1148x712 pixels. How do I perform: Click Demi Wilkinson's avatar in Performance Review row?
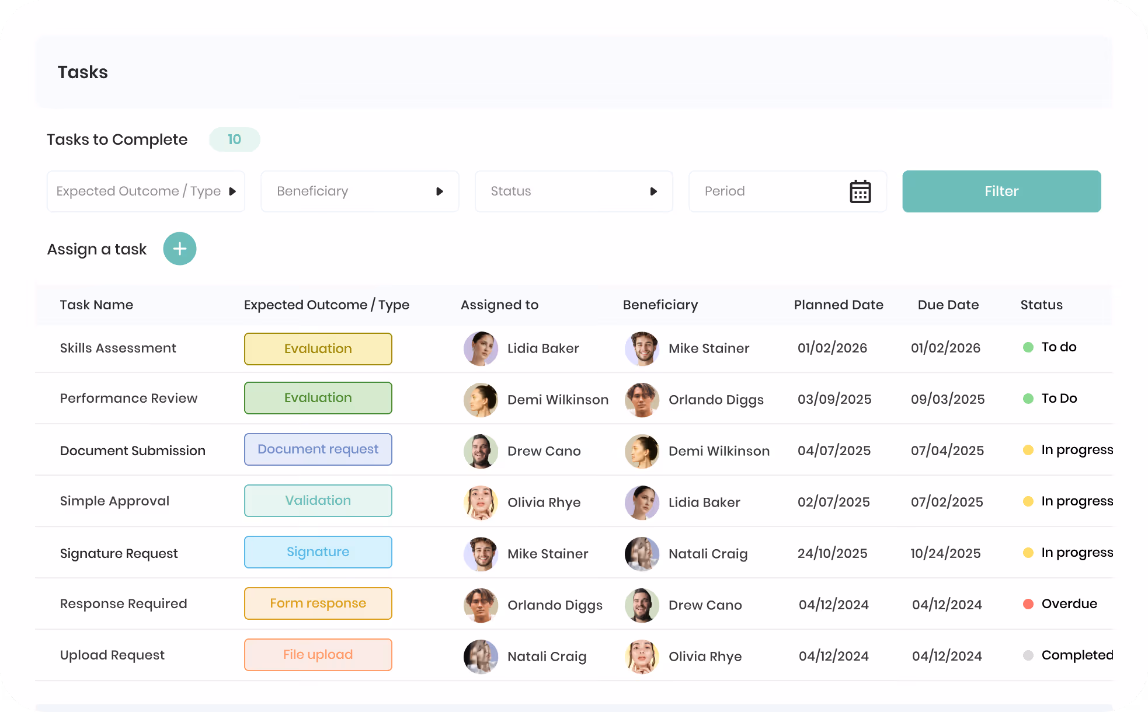[481, 400]
